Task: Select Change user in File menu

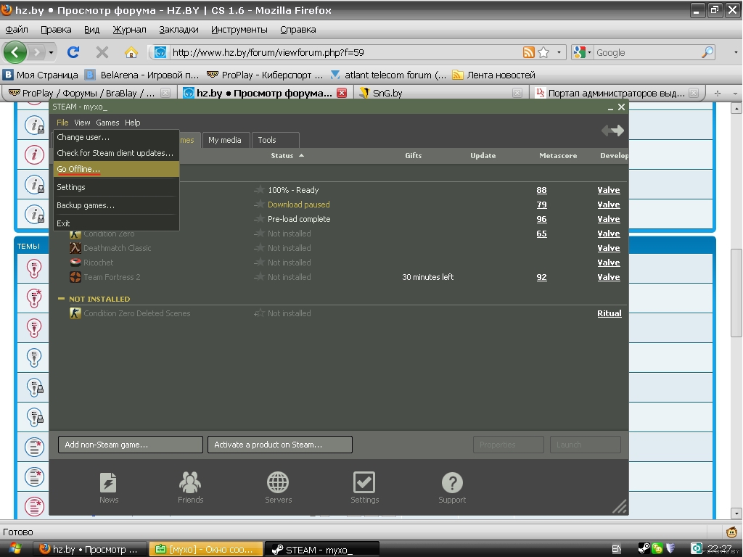Action: pos(117,137)
